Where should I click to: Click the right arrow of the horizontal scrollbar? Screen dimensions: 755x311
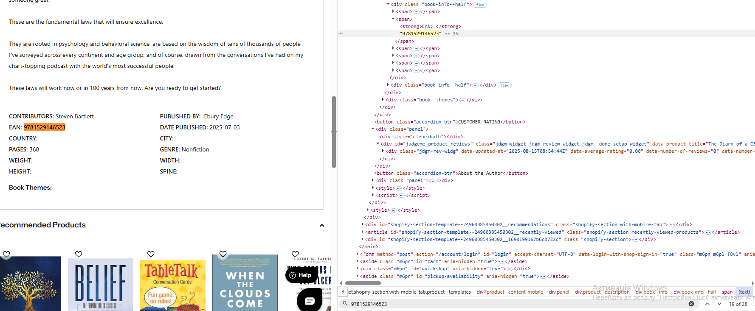coord(753,283)
